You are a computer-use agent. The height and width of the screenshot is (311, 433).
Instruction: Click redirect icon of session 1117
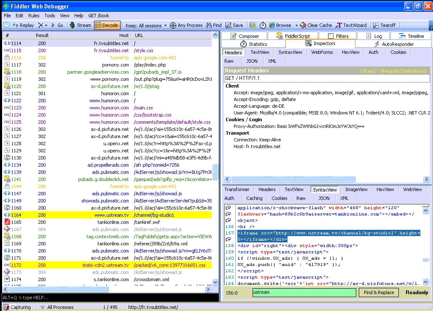coord(7,64)
